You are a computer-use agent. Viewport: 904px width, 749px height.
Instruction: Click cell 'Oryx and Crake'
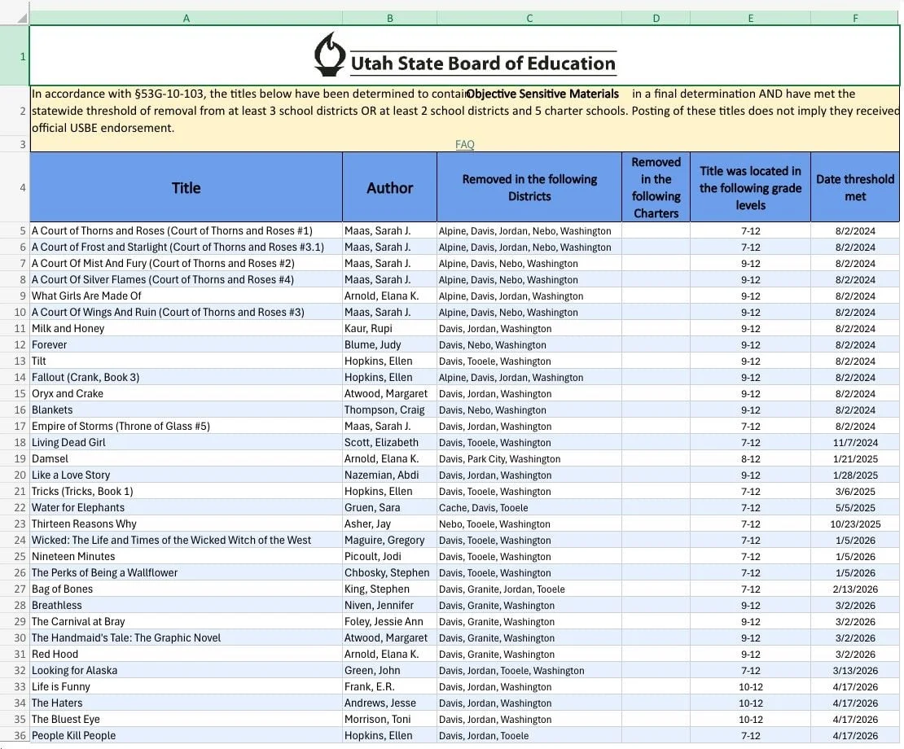click(x=186, y=393)
